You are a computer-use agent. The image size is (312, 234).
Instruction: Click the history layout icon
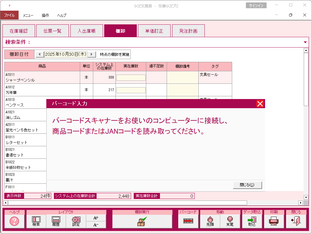(56, 221)
